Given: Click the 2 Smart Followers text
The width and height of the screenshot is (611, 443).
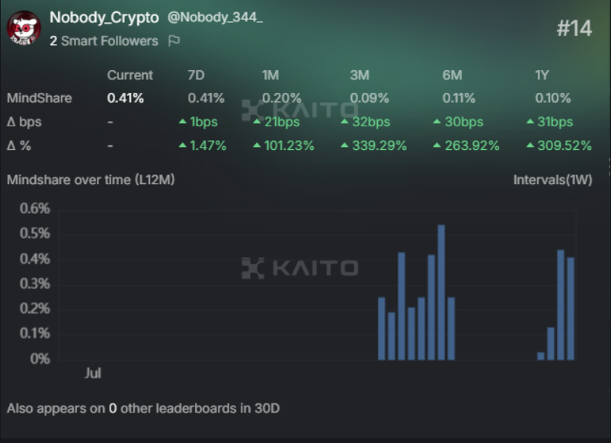Looking at the screenshot, I should coord(104,41).
